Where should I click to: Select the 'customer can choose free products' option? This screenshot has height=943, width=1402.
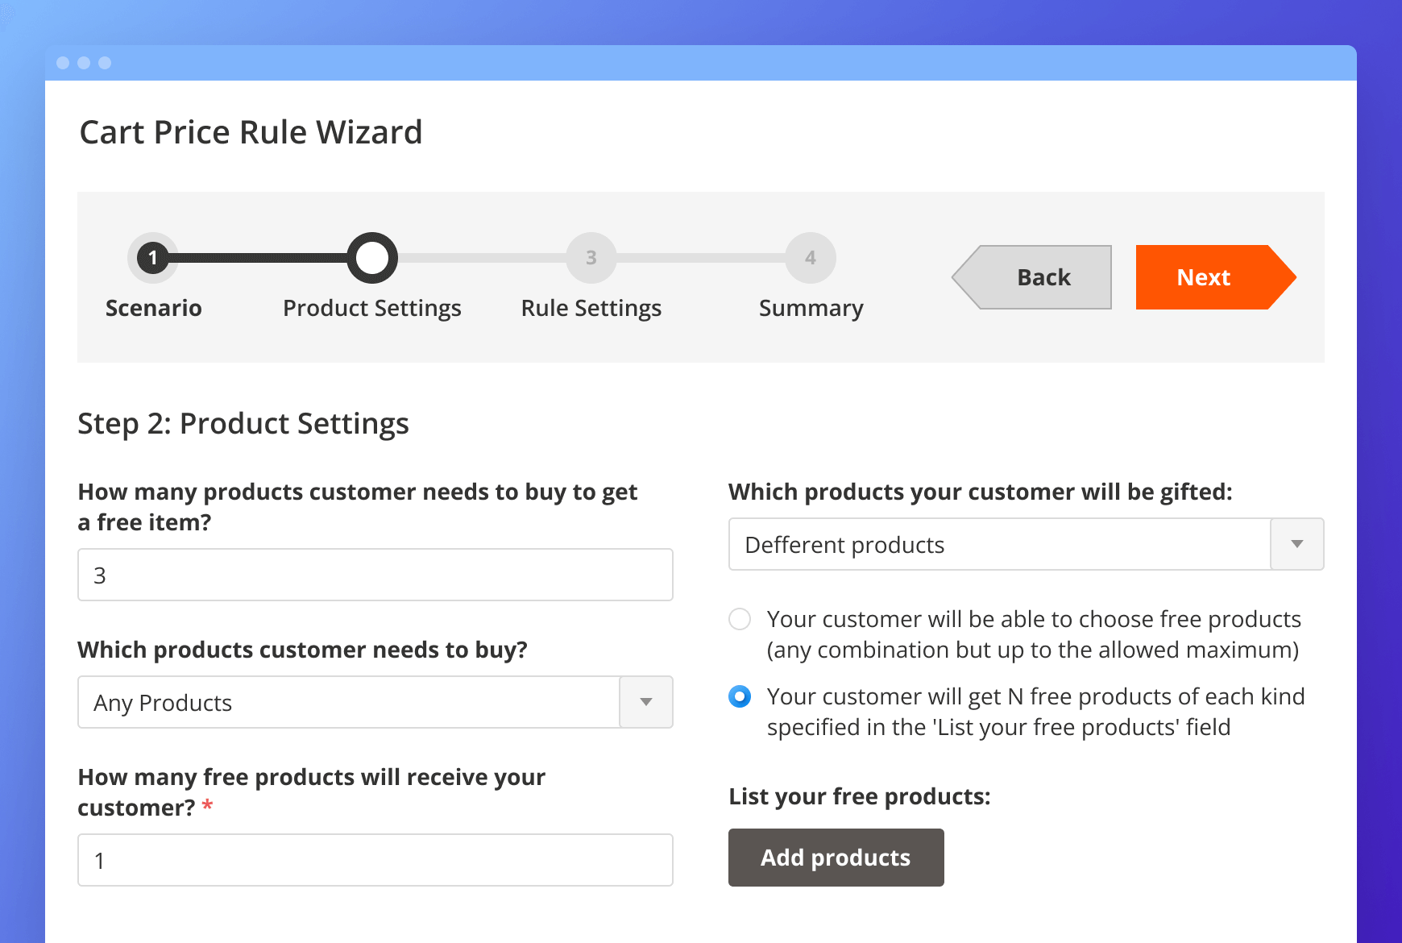click(x=740, y=619)
